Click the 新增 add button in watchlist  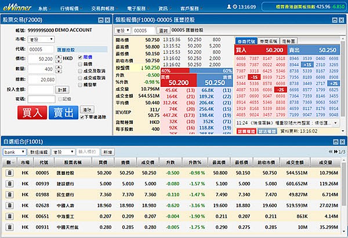108,152
